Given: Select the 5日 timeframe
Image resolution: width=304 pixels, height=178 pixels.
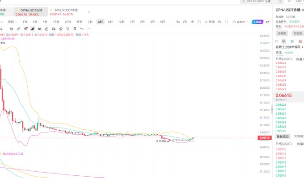Looking at the screenshot, I should [162, 22].
